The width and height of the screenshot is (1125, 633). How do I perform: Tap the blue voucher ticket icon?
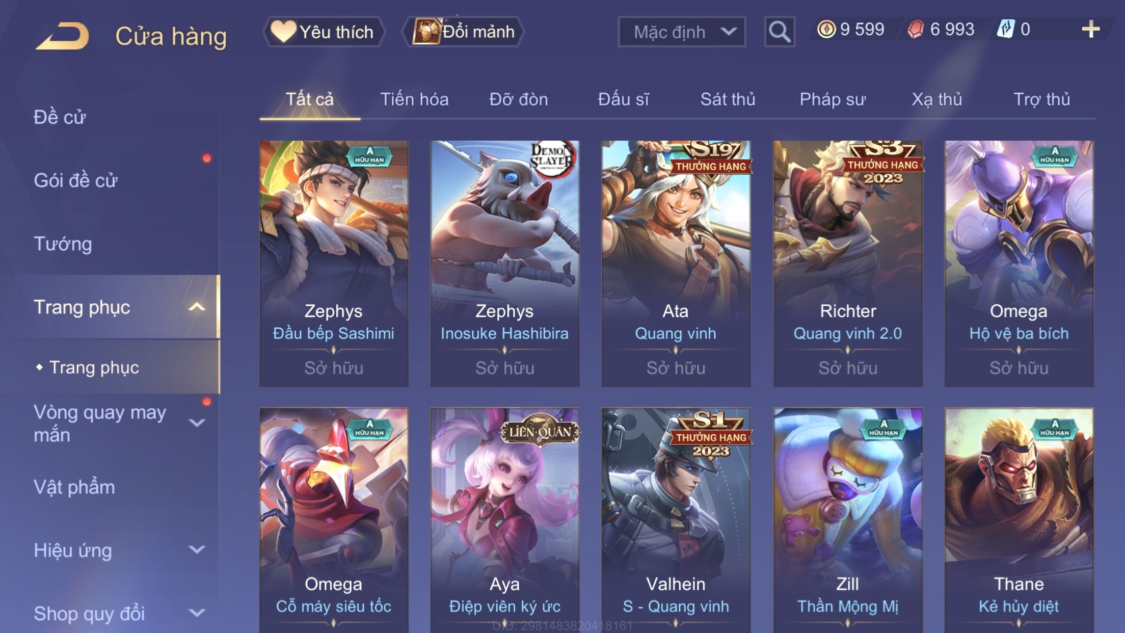(x=1006, y=29)
